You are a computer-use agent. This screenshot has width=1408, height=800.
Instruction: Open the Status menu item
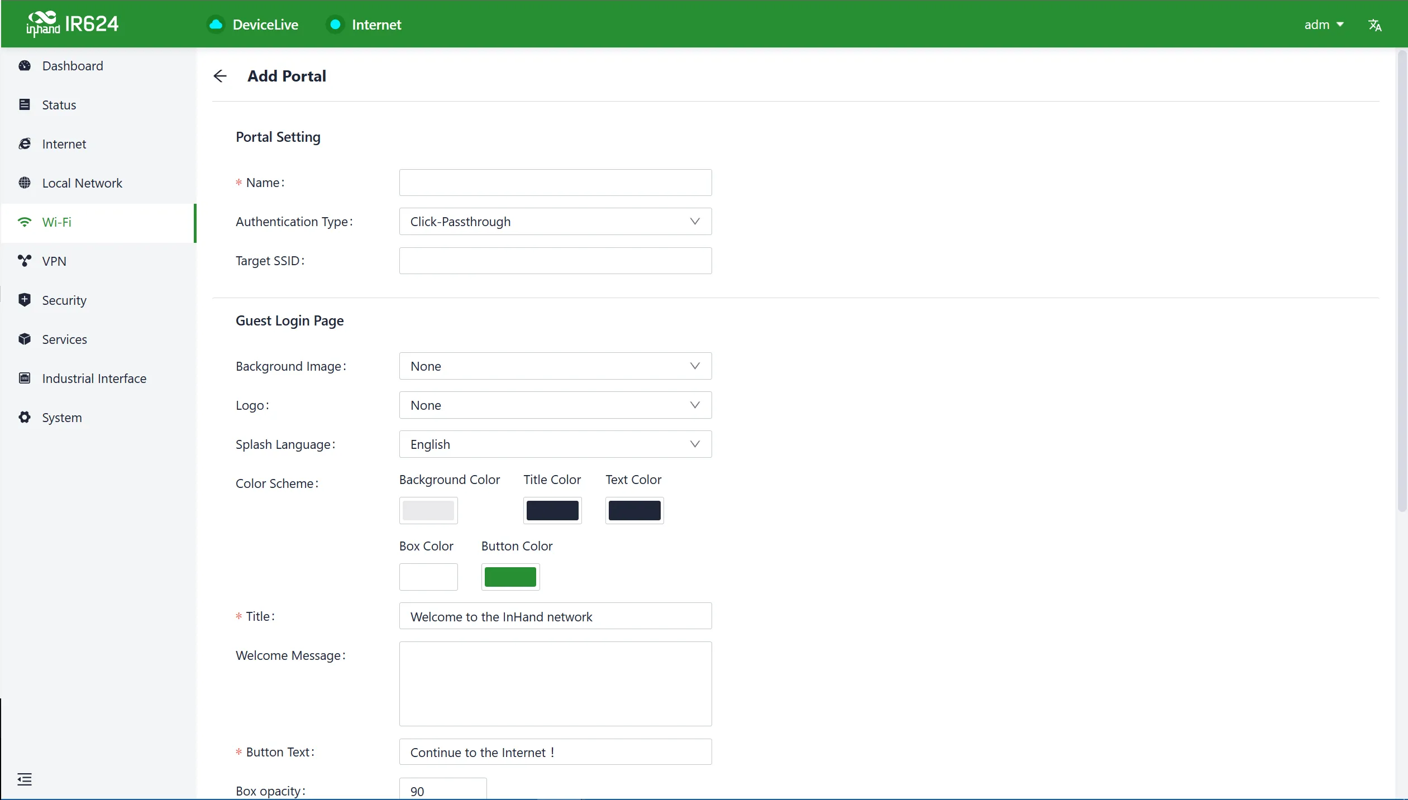coord(98,105)
